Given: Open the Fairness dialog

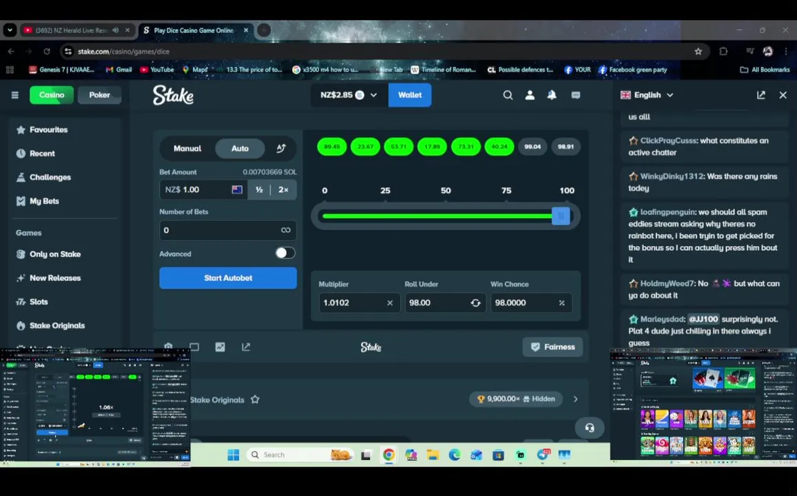Looking at the screenshot, I should (x=552, y=347).
